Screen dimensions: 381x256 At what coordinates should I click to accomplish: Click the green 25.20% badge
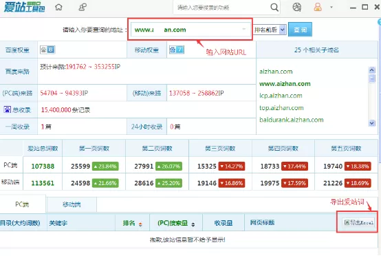click(x=168, y=183)
